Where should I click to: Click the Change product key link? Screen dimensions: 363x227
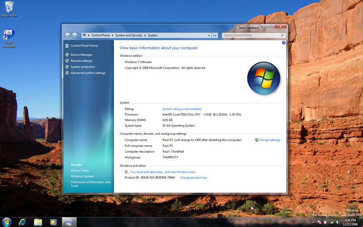pos(193,178)
